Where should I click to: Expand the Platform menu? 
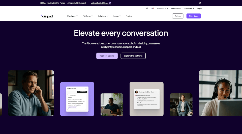coord(88,16)
